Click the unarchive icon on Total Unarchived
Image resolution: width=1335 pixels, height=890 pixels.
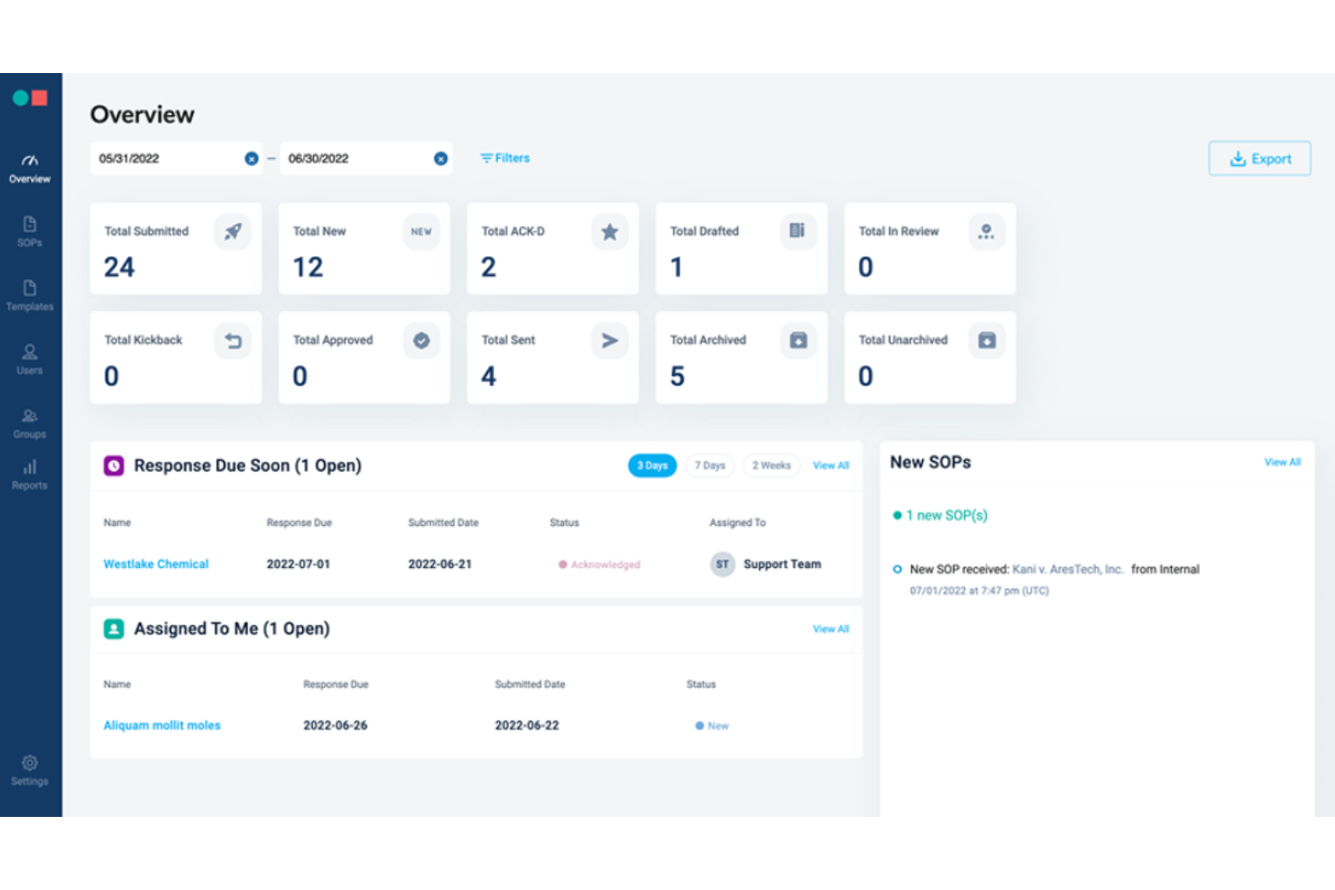(x=987, y=341)
